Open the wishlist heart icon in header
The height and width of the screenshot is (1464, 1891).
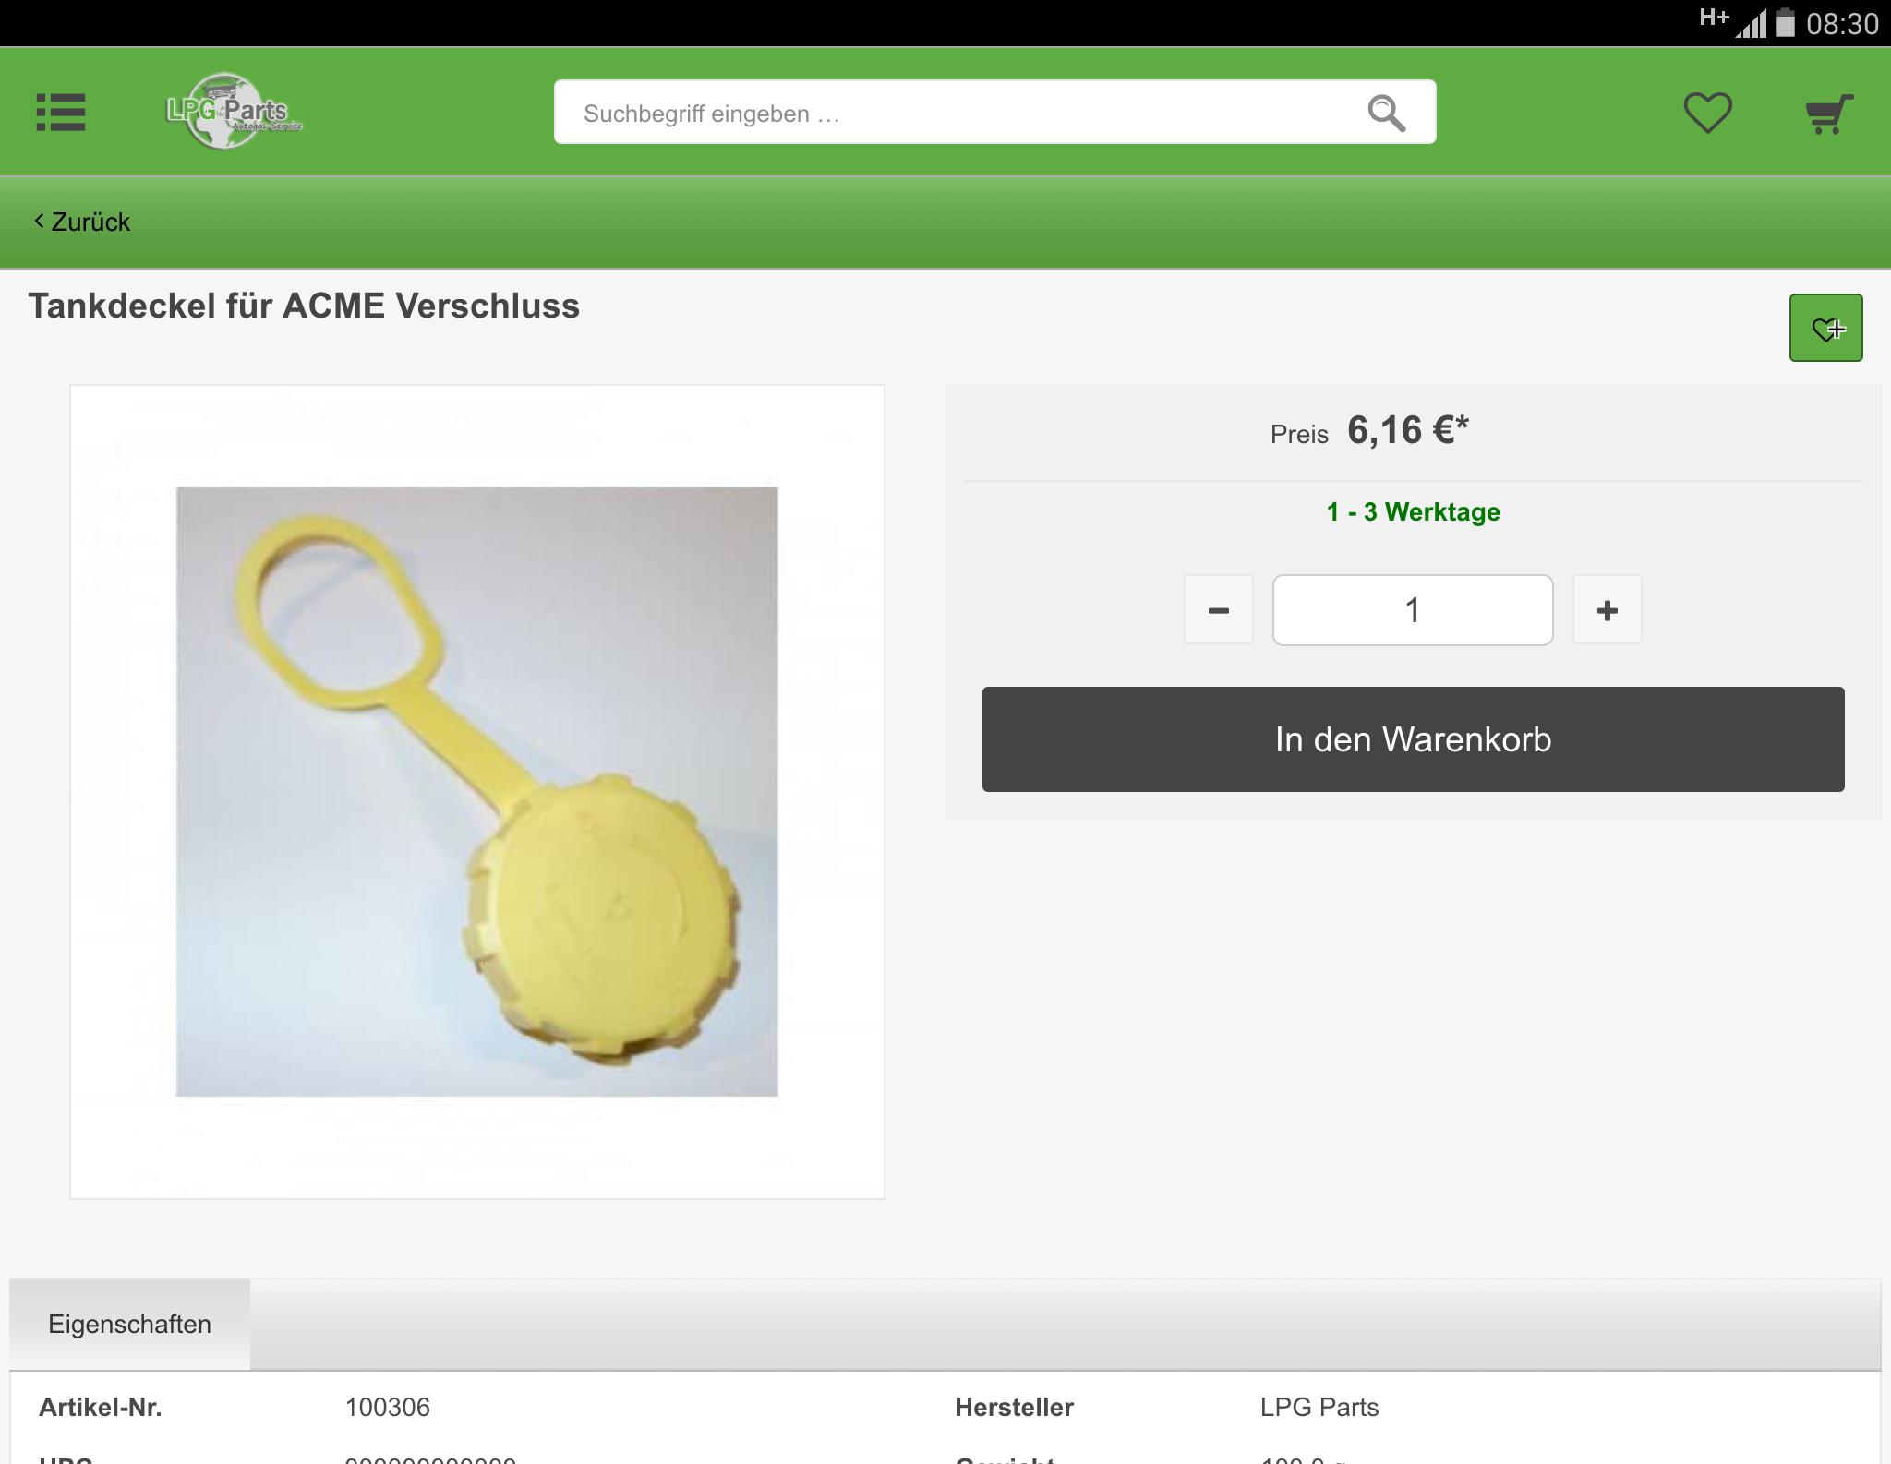(x=1707, y=113)
